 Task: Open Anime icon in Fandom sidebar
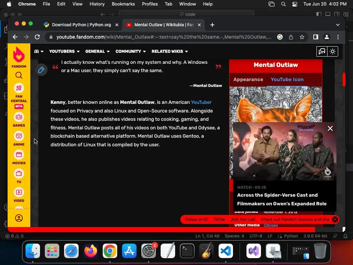click(19, 136)
